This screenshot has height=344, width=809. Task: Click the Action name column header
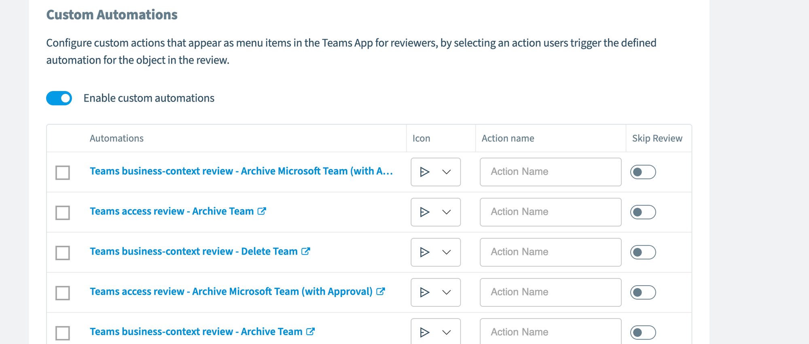[x=508, y=138]
